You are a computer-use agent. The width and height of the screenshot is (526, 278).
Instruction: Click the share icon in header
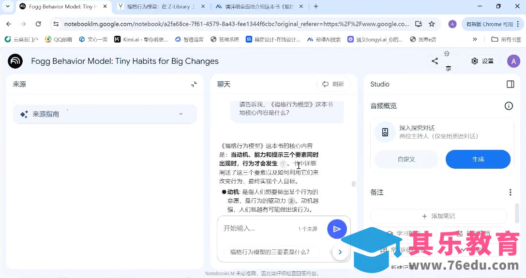(x=435, y=61)
